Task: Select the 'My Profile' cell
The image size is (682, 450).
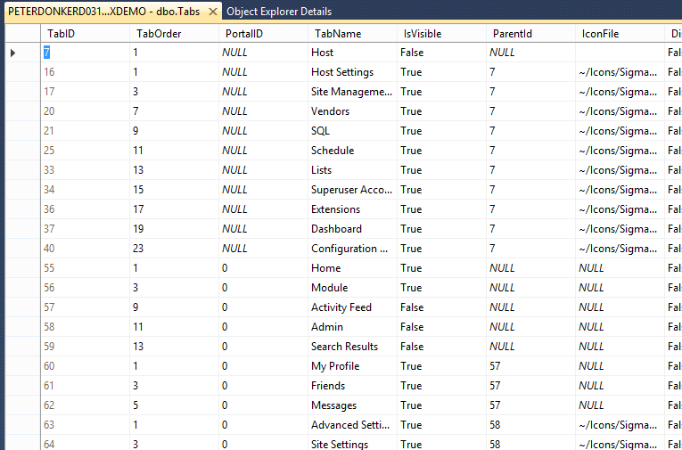Action: tap(352, 366)
